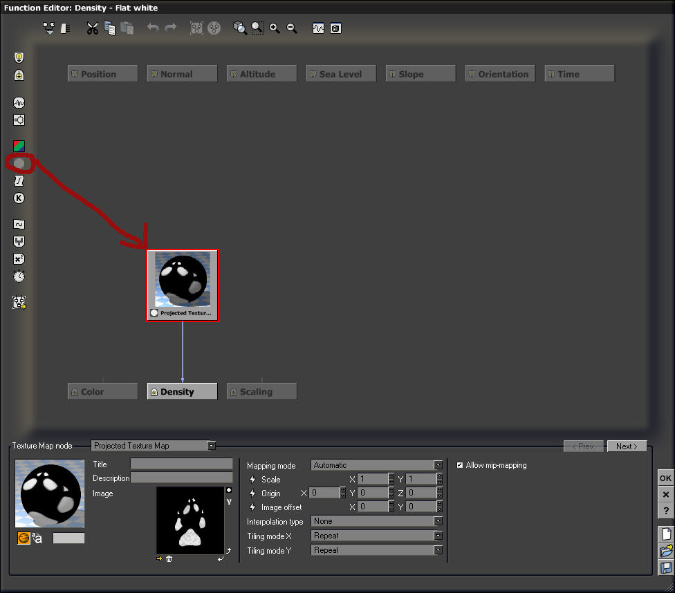Image resolution: width=675 pixels, height=593 pixels.
Task: Click the cube magnifier icon in toolbar
Action: 240,28
